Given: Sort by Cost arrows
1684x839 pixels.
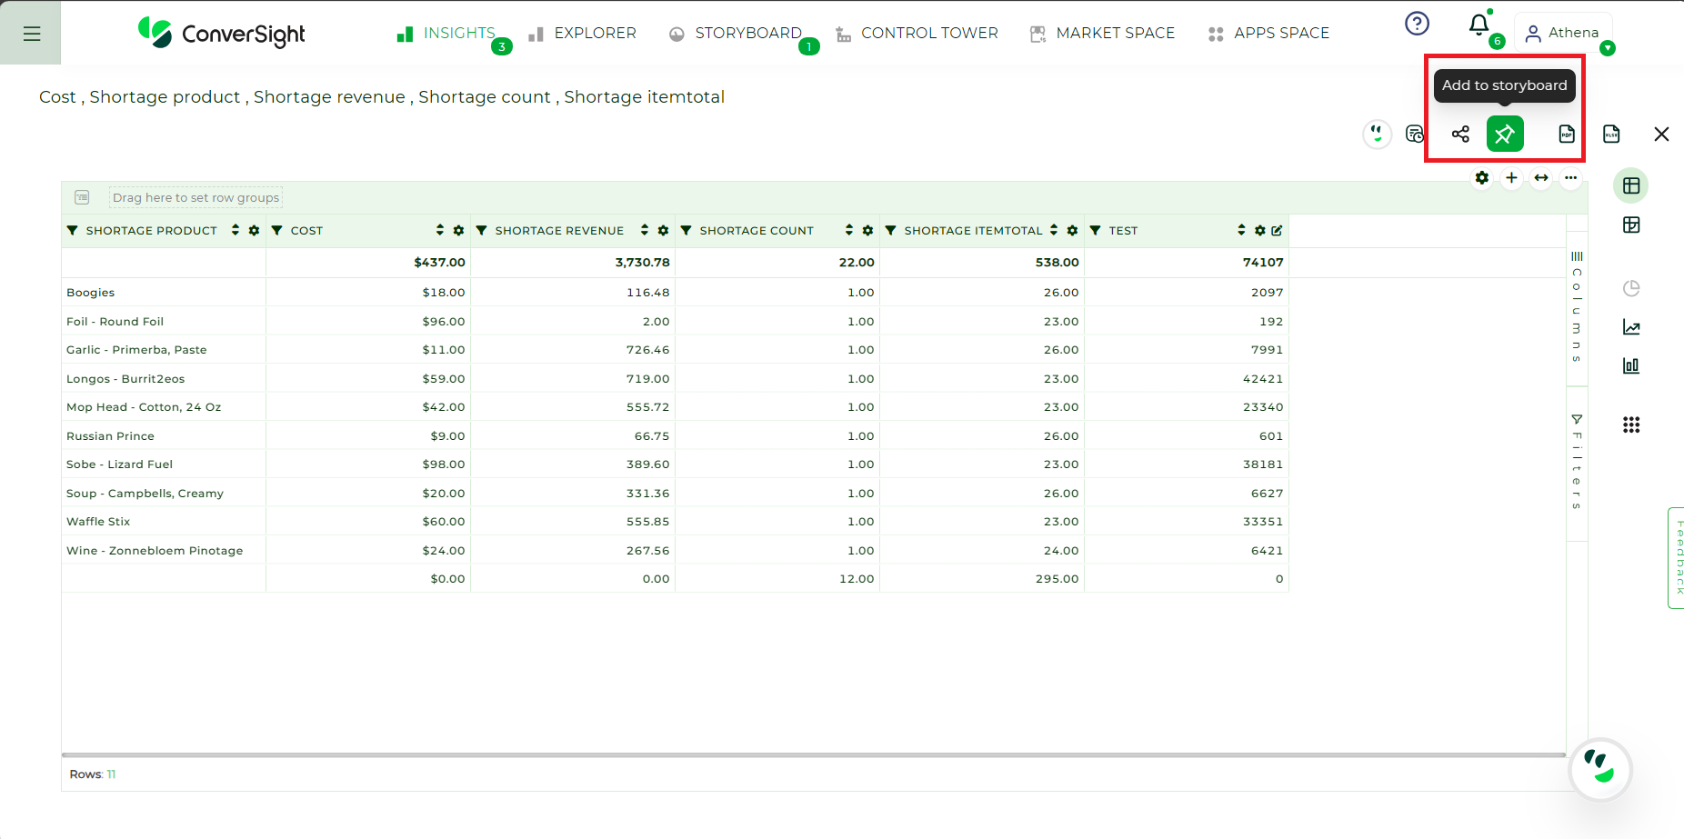Looking at the screenshot, I should (440, 230).
